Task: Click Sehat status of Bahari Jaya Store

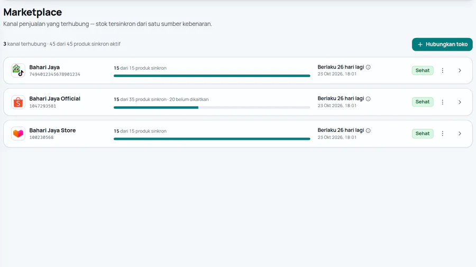Action: pyautogui.click(x=423, y=133)
